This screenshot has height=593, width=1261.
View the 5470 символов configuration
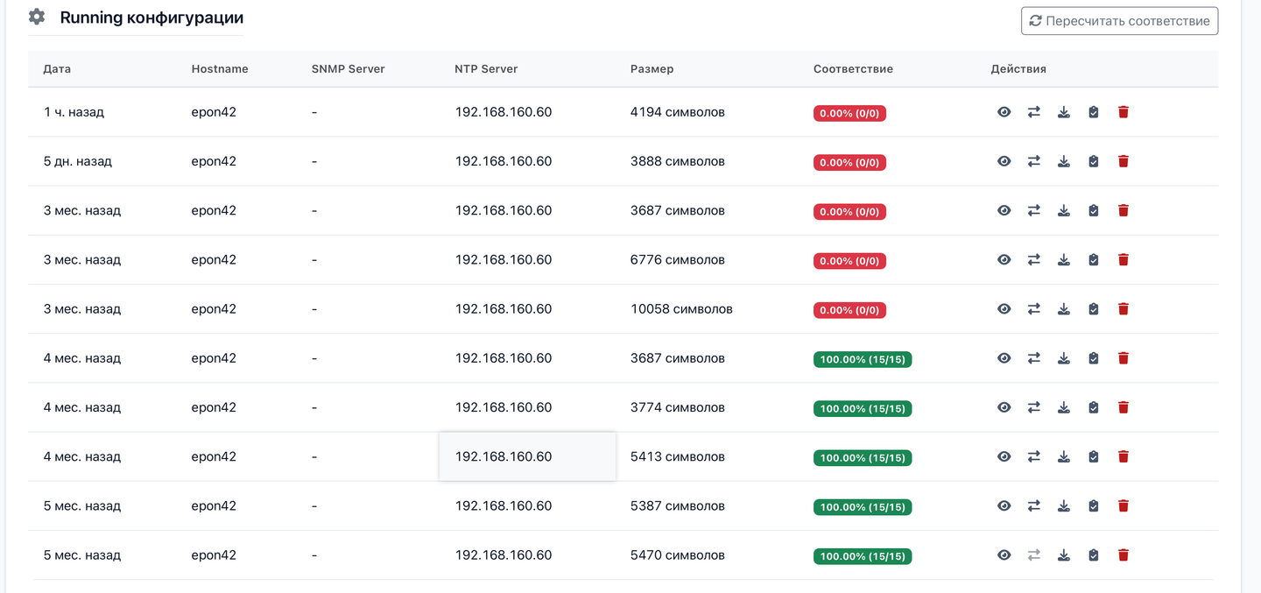[x=1004, y=554]
